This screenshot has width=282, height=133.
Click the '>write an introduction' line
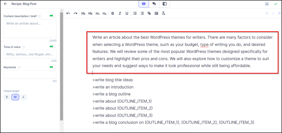pos(113,87)
